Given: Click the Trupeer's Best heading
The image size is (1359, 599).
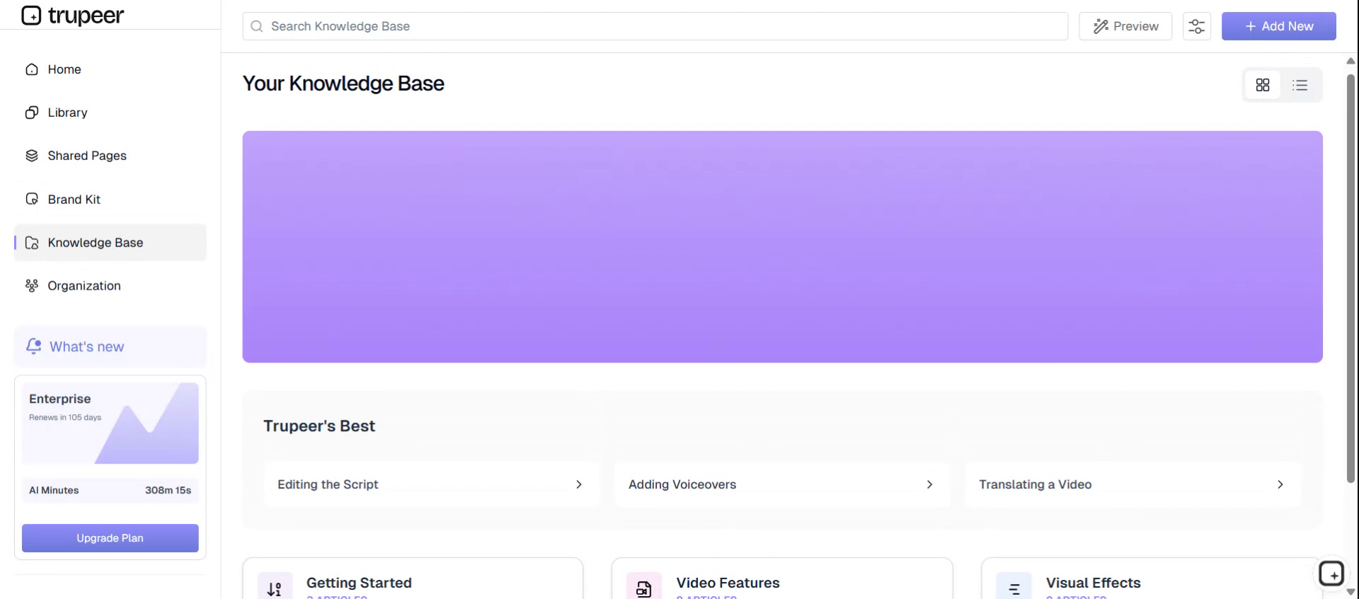Looking at the screenshot, I should coord(319,426).
